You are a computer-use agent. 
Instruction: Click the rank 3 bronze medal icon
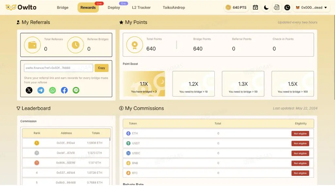tap(37, 163)
